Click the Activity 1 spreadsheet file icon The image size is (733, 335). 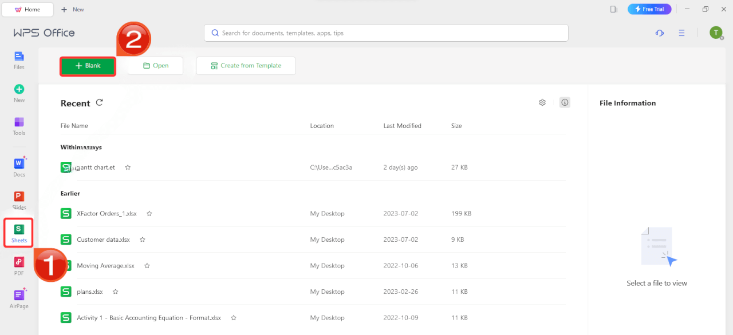66,318
